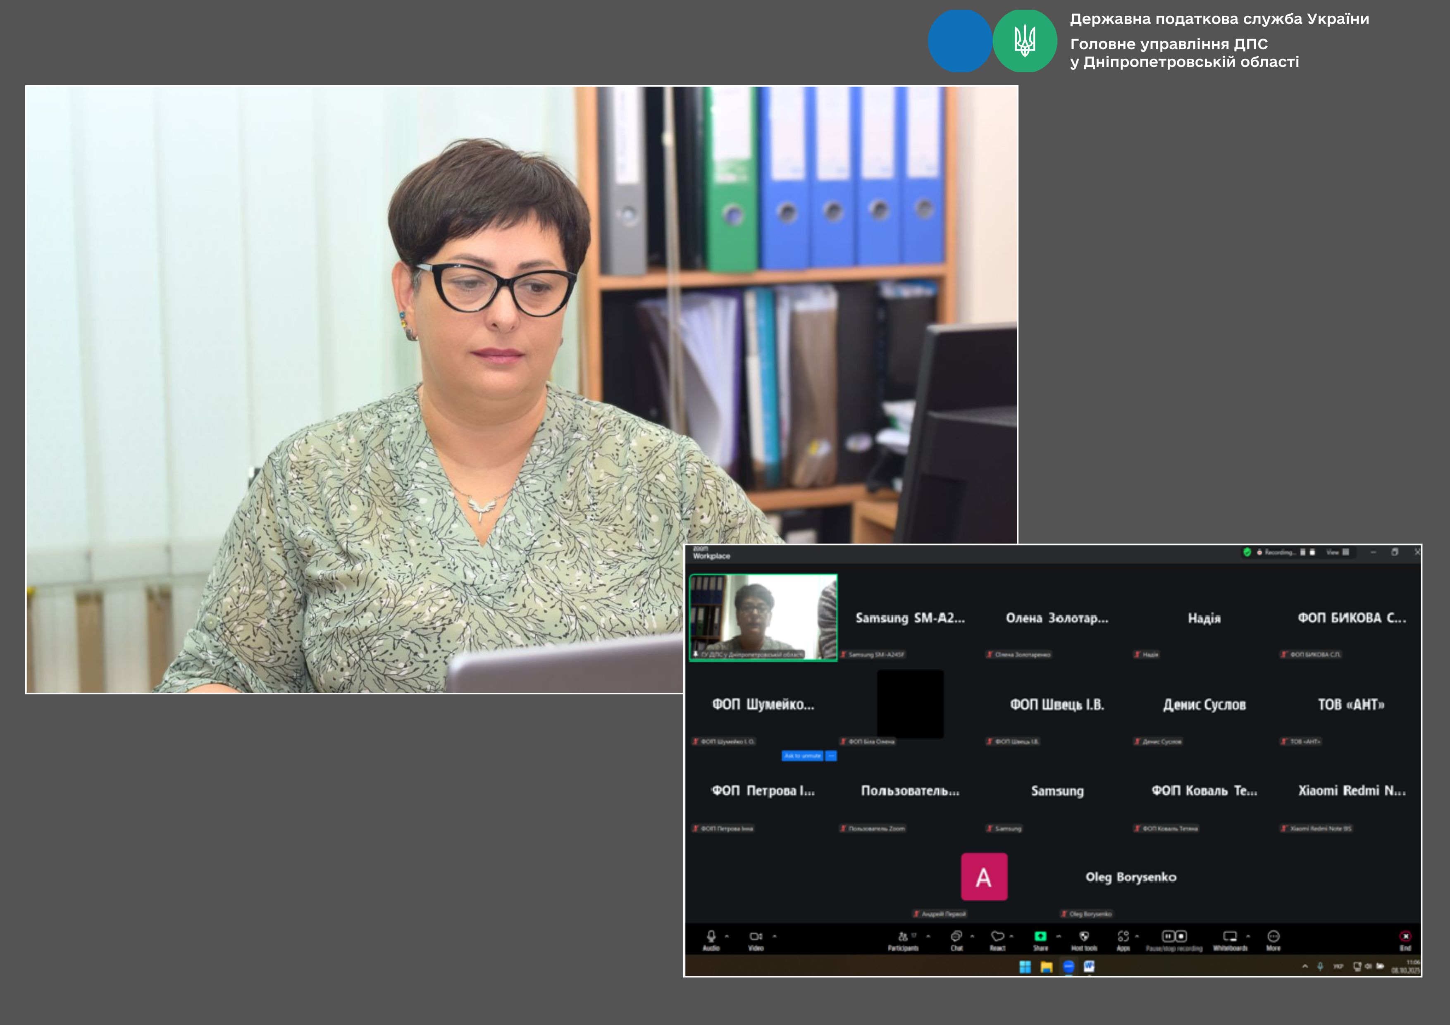The image size is (1450, 1025).
Task: Open the Chat panel
Action: click(956, 937)
